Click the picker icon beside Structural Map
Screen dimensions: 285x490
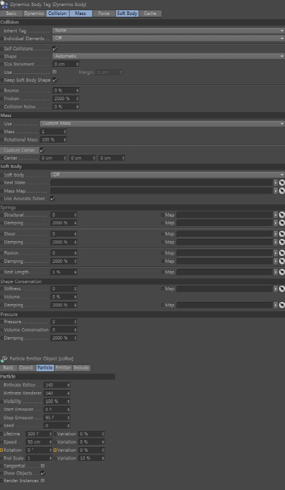click(282, 215)
